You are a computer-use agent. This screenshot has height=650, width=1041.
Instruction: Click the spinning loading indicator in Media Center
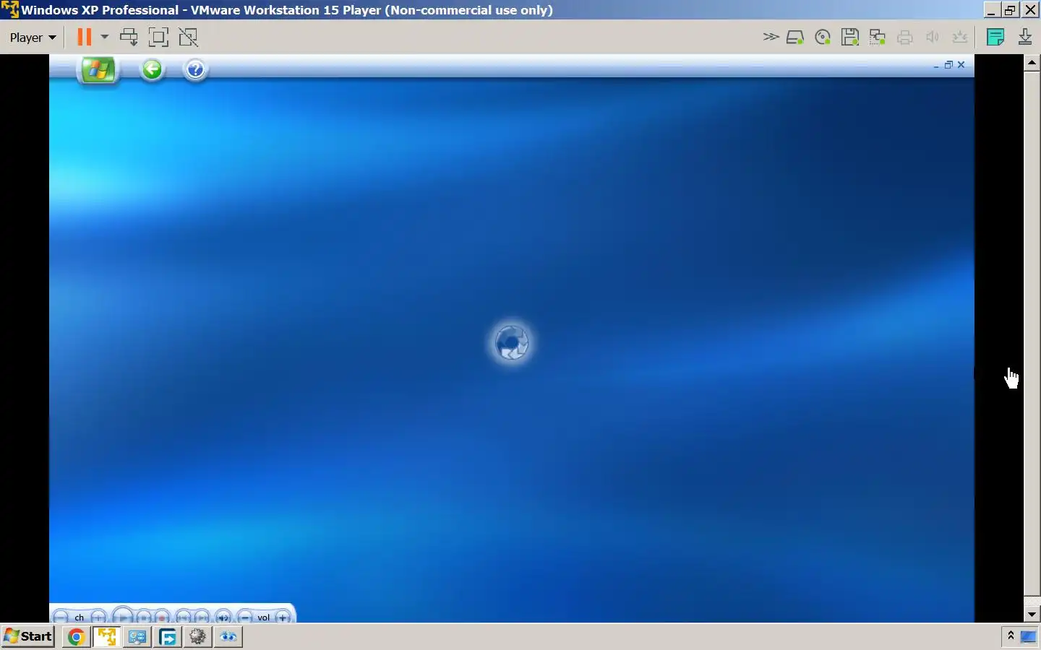pyautogui.click(x=512, y=342)
